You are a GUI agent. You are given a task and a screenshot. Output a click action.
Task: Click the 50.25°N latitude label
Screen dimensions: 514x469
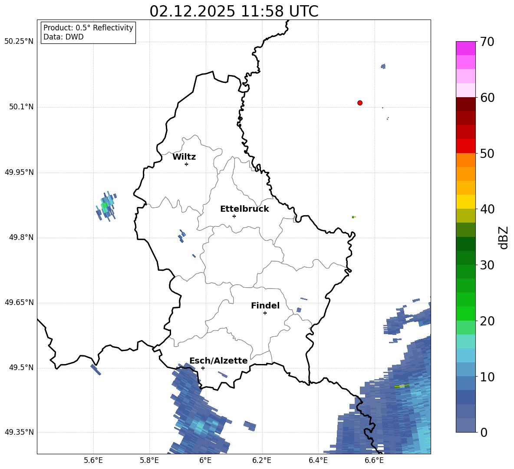tap(19, 42)
